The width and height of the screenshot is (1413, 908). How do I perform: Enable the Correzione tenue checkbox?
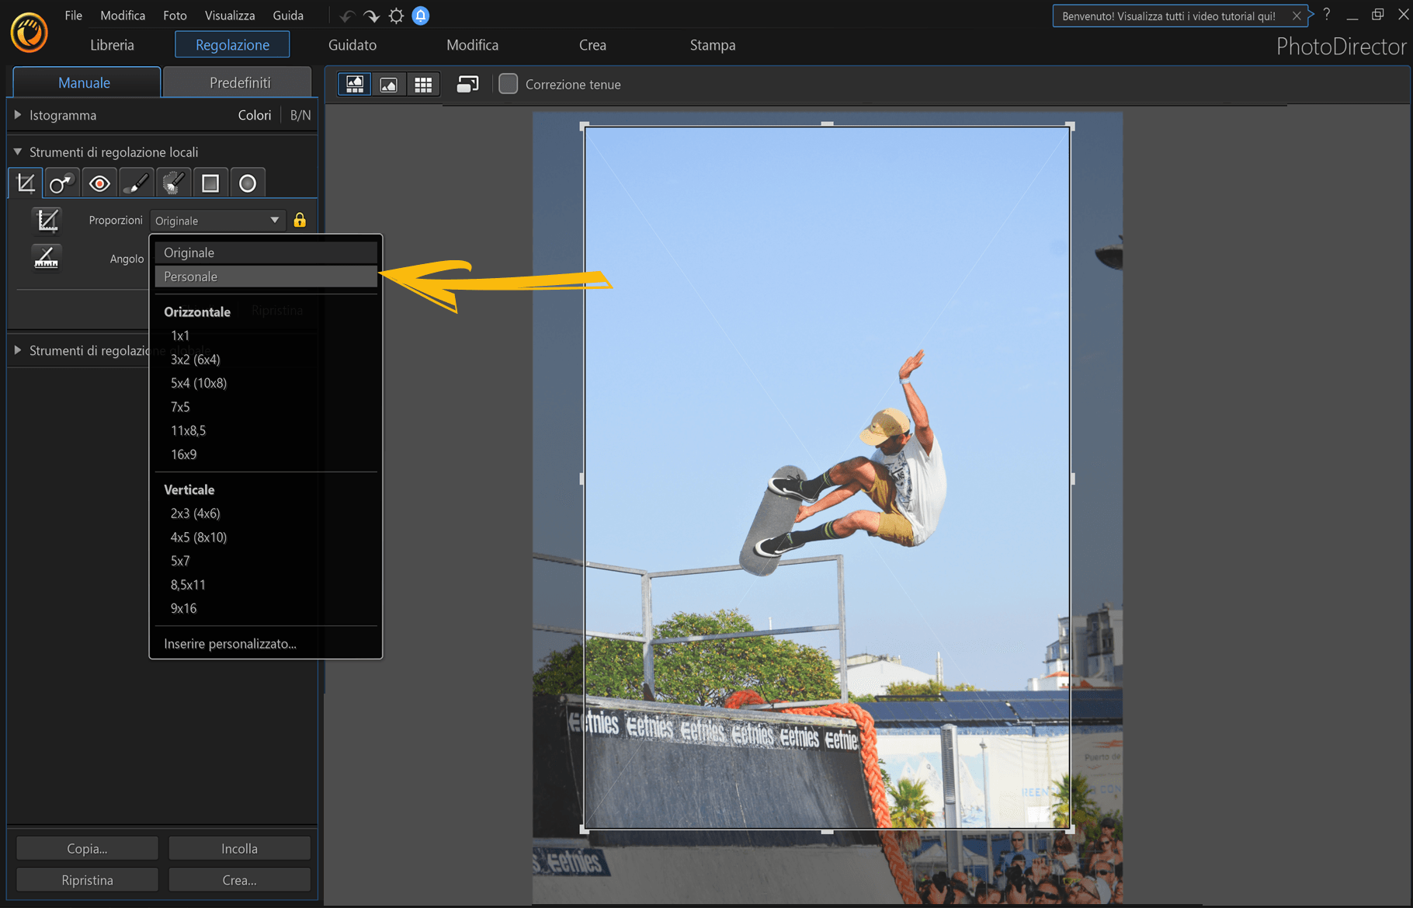pos(509,84)
